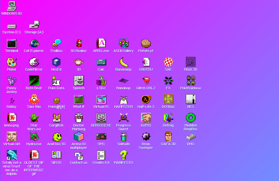
Task: Open the Storage (A:) floppy drive
Action: click(x=34, y=25)
